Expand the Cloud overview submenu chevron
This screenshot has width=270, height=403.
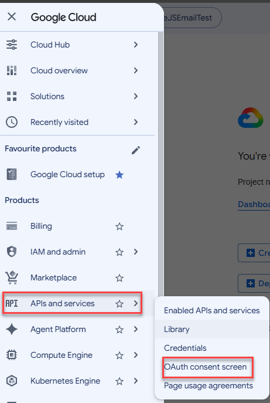(136, 70)
